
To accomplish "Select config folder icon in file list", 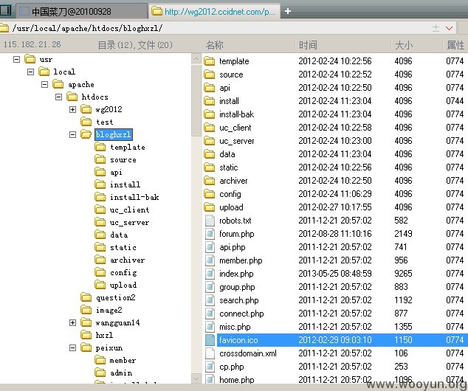I will point(210,194).
